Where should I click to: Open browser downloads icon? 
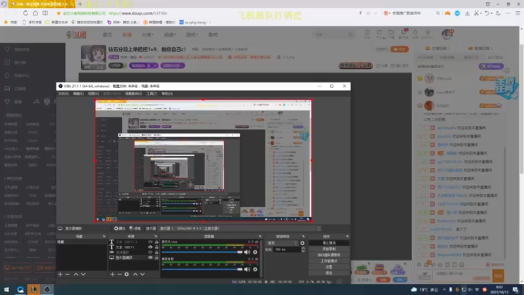467,13
